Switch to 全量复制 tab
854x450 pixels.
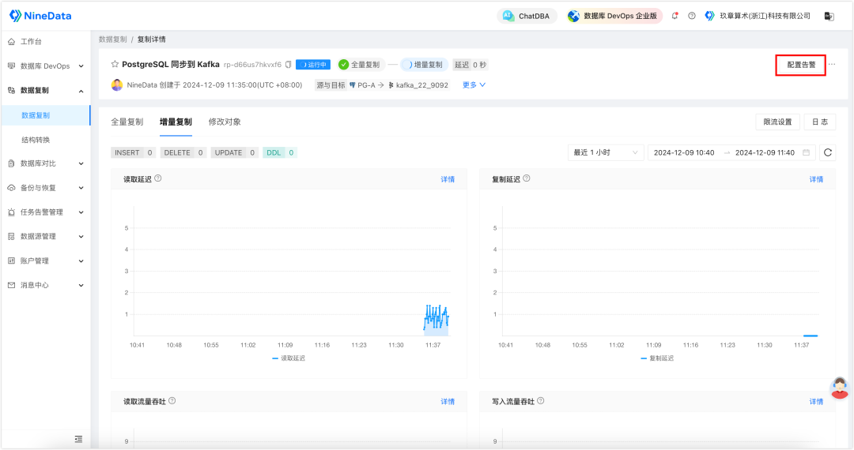tap(127, 122)
